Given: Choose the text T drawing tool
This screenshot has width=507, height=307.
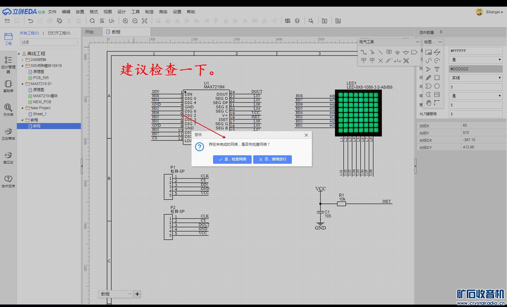Looking at the screenshot, I should click(437, 69).
